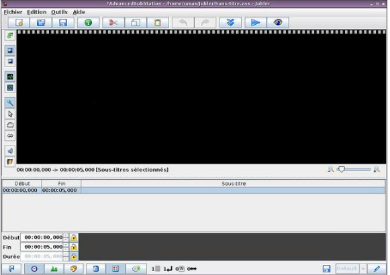The image size is (390, 275).
Task: Save subtitles with the top floppy disk icon
Action: [63, 23]
